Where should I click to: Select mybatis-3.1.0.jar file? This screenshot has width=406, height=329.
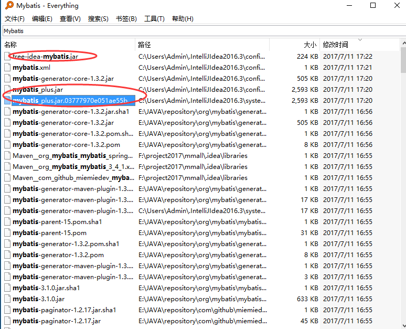[38, 299]
